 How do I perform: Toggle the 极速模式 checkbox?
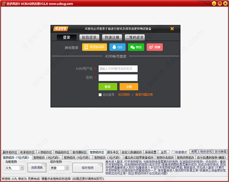tap(173, 152)
